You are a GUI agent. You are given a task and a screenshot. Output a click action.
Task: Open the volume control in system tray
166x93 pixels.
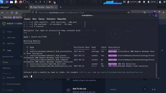point(140,2)
